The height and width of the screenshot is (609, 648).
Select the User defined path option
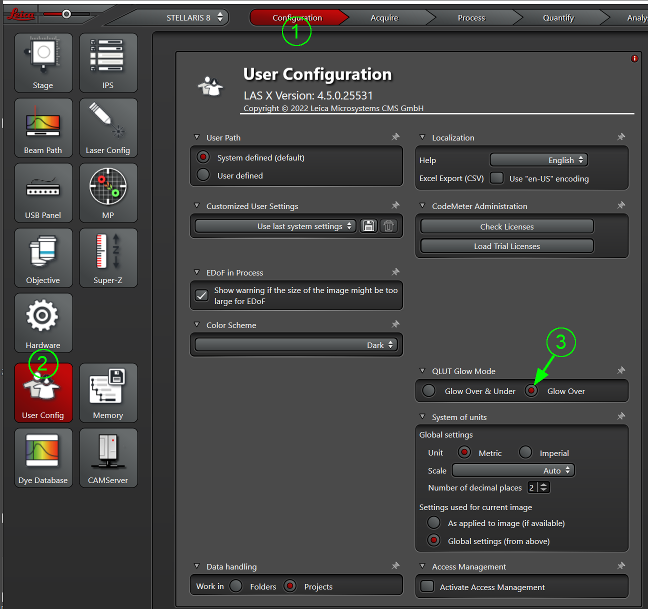click(x=203, y=175)
